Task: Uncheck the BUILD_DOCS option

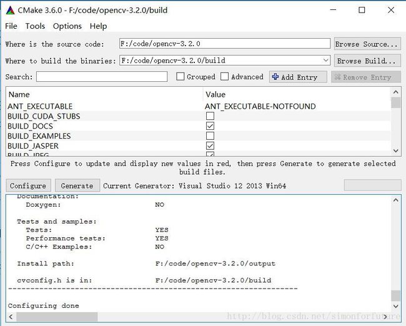Action: point(210,126)
